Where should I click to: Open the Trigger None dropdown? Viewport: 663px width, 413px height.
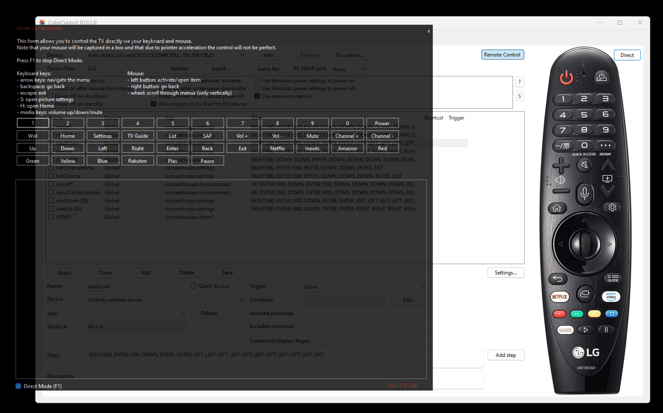(365, 287)
